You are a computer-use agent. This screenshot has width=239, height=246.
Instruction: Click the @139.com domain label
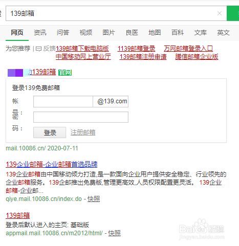[112, 101]
